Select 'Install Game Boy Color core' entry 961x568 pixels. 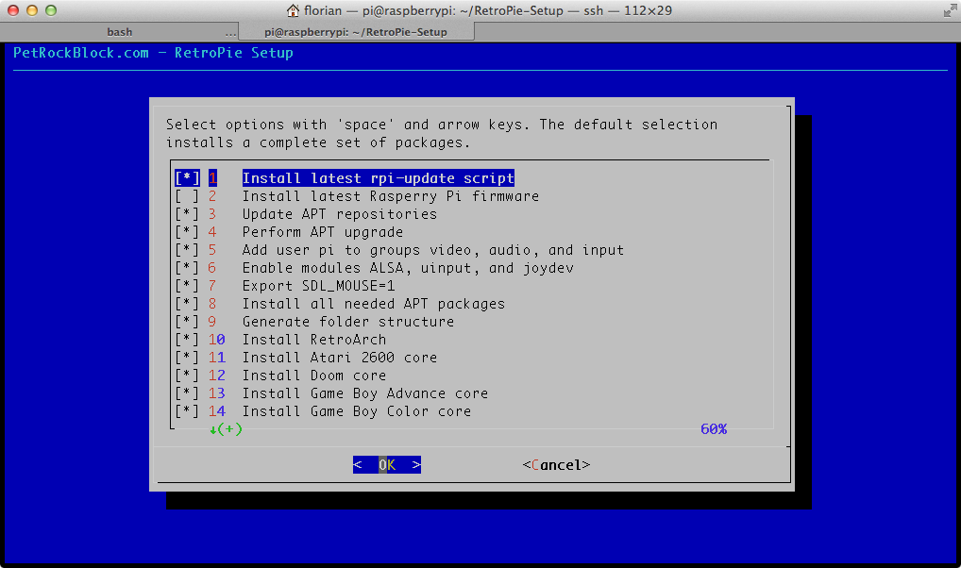pyautogui.click(x=357, y=411)
